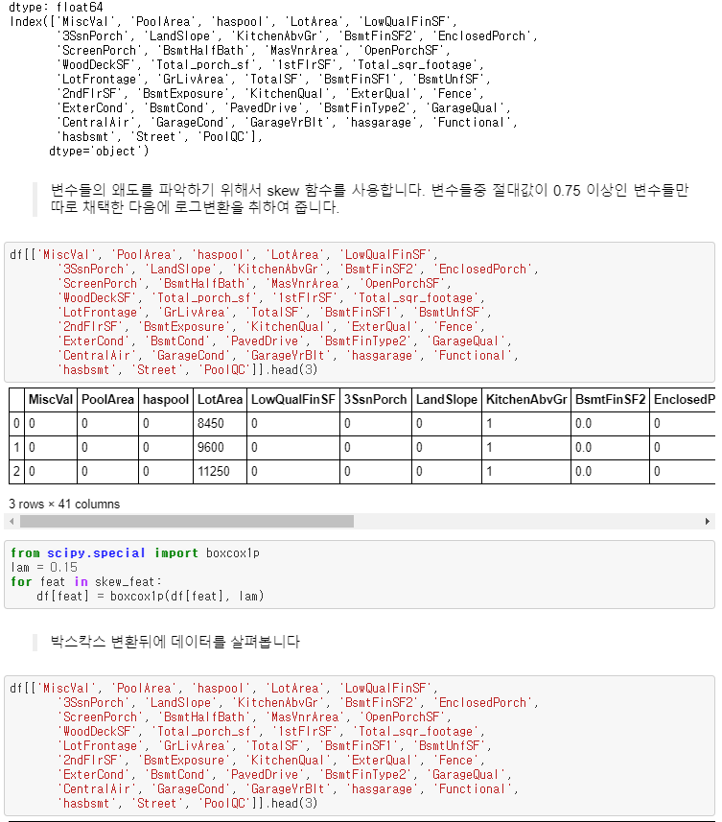Viewport: 722px width, 822px height.
Task: Click the 'from scipy.special import boxcox1p' line
Action: pos(135,553)
